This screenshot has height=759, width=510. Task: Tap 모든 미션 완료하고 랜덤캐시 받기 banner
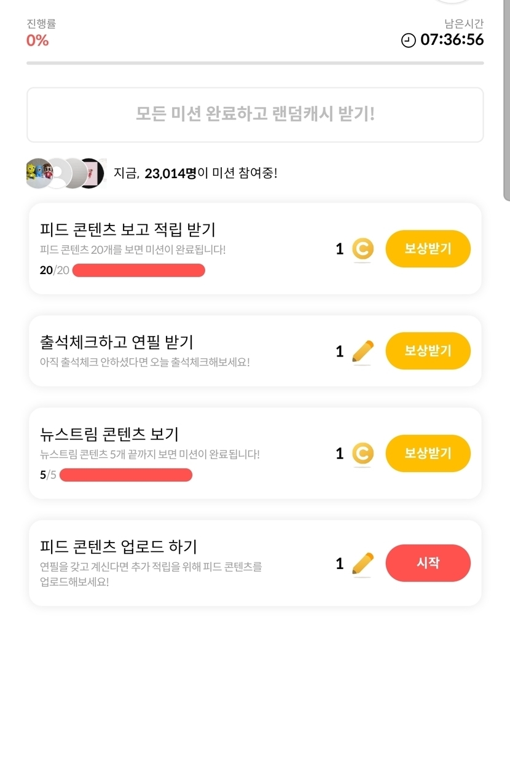coord(255,114)
